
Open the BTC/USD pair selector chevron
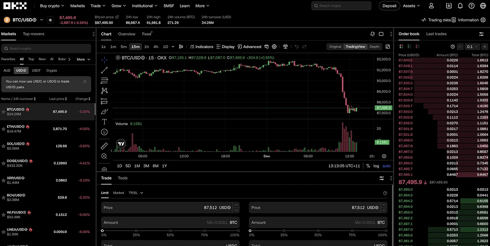41,20
